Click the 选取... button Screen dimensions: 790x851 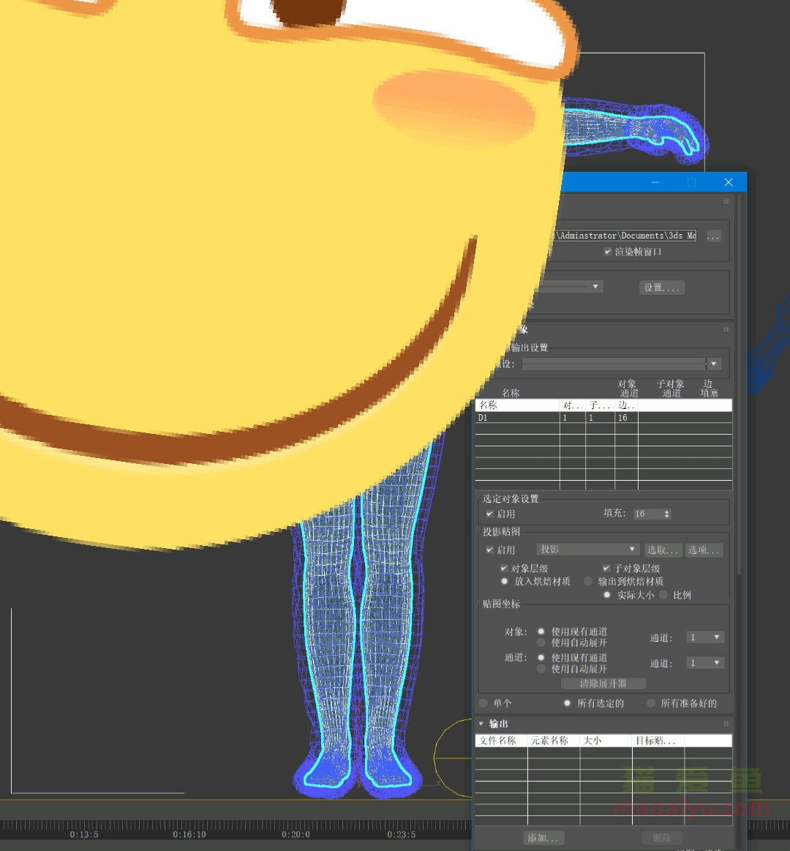[663, 550]
